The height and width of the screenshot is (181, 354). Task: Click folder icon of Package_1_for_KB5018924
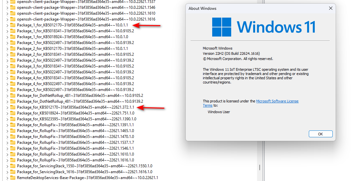click(13, 37)
